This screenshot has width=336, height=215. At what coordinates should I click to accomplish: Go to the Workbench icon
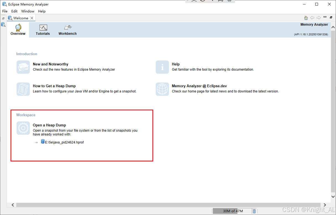(68, 27)
